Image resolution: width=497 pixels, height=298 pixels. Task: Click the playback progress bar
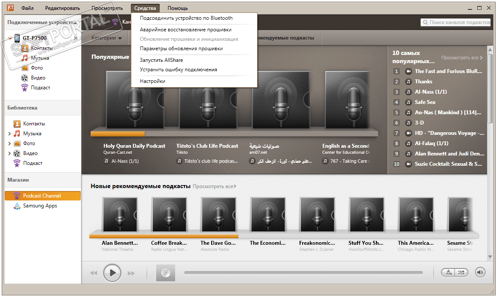[303, 273]
